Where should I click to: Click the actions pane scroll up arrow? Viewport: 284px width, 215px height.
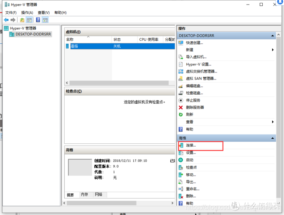click(x=279, y=35)
